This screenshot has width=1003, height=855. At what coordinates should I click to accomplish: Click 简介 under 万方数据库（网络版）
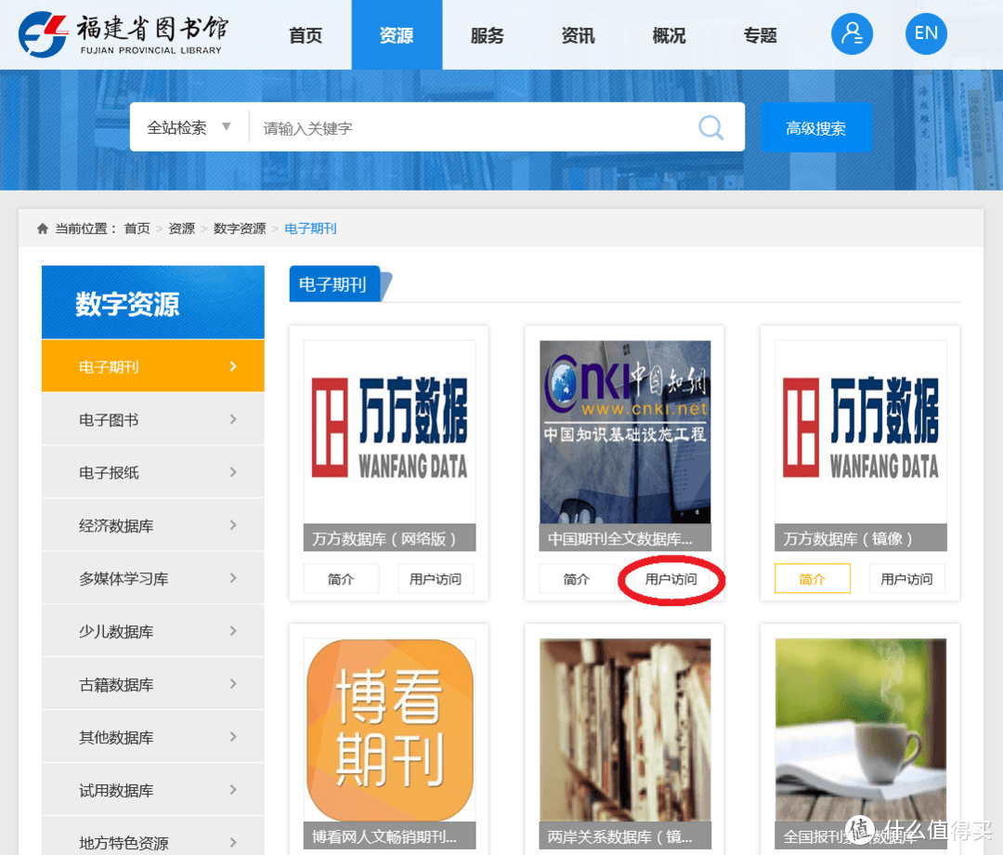point(341,579)
